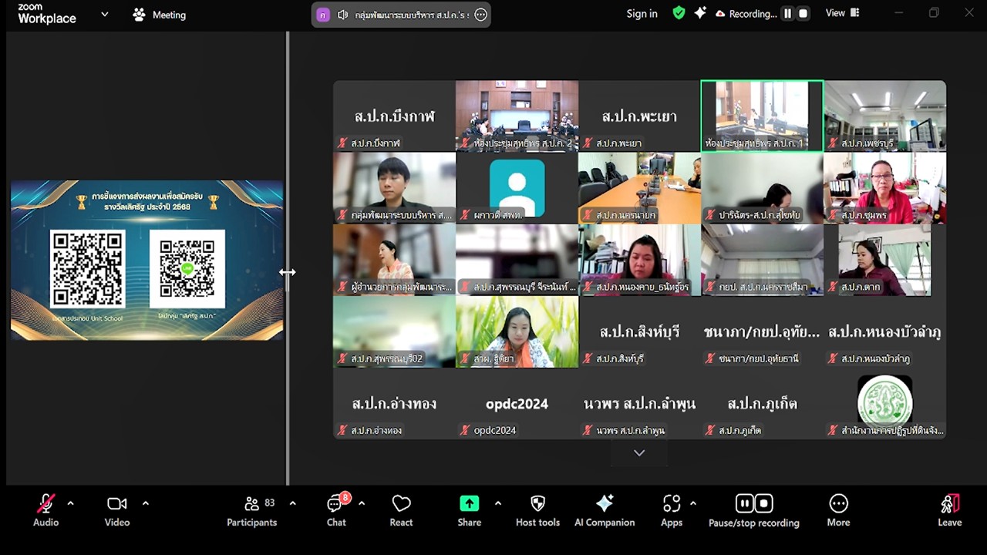Click Sign in at top
Viewport: 987px width, 555px height.
tap(642, 14)
